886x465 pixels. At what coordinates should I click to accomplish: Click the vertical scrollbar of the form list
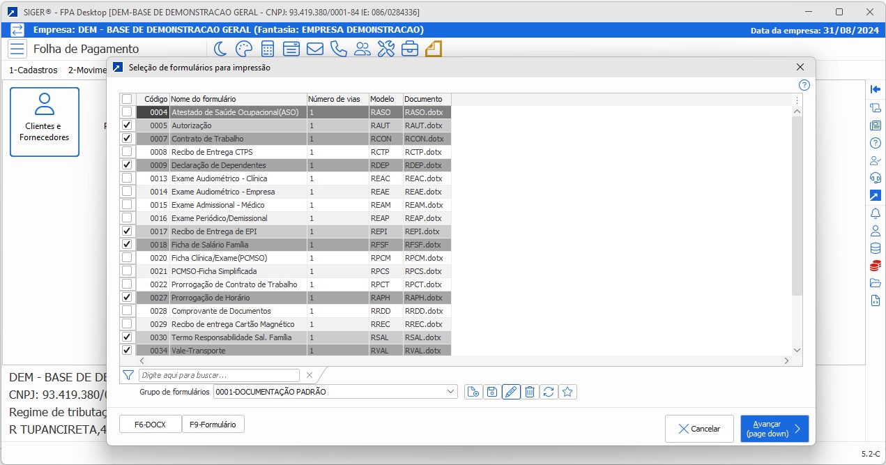pyautogui.click(x=797, y=209)
